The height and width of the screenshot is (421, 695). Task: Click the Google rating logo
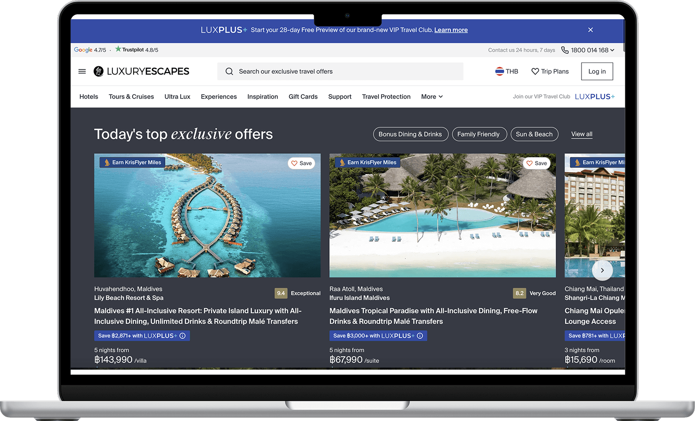click(x=83, y=50)
